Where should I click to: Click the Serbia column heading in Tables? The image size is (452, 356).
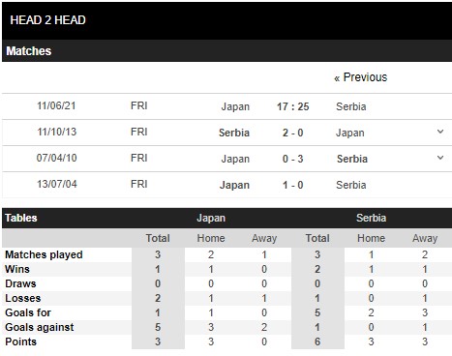[371, 218]
